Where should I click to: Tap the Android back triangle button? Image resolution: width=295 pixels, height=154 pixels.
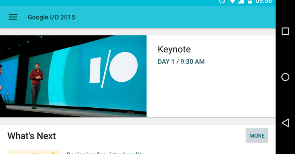click(285, 123)
